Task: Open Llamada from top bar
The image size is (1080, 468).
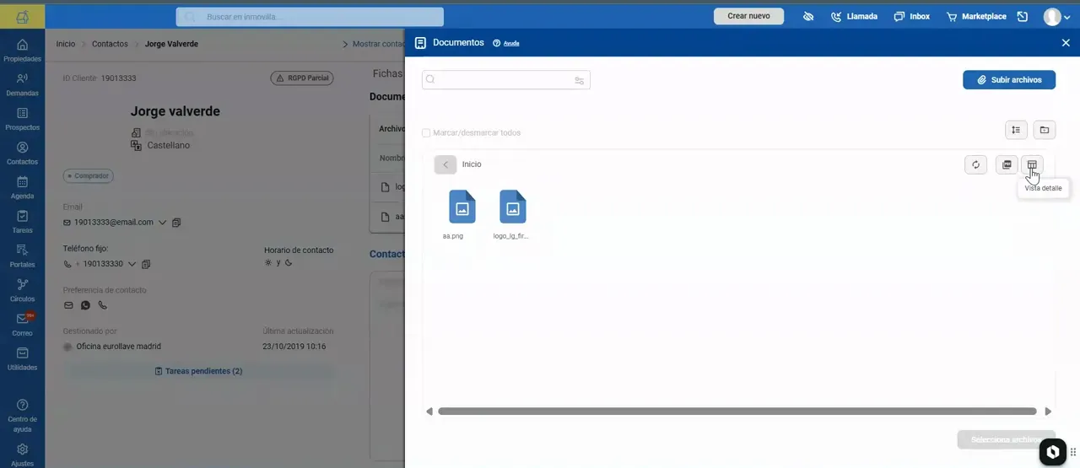Action: coord(854,16)
